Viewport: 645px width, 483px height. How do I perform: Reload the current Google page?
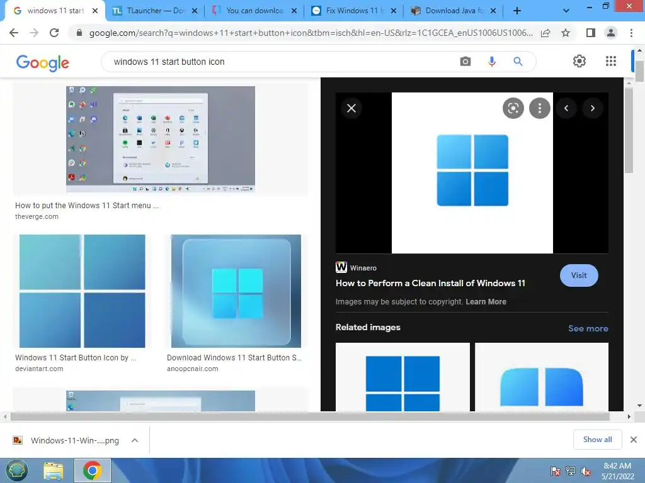coord(54,33)
